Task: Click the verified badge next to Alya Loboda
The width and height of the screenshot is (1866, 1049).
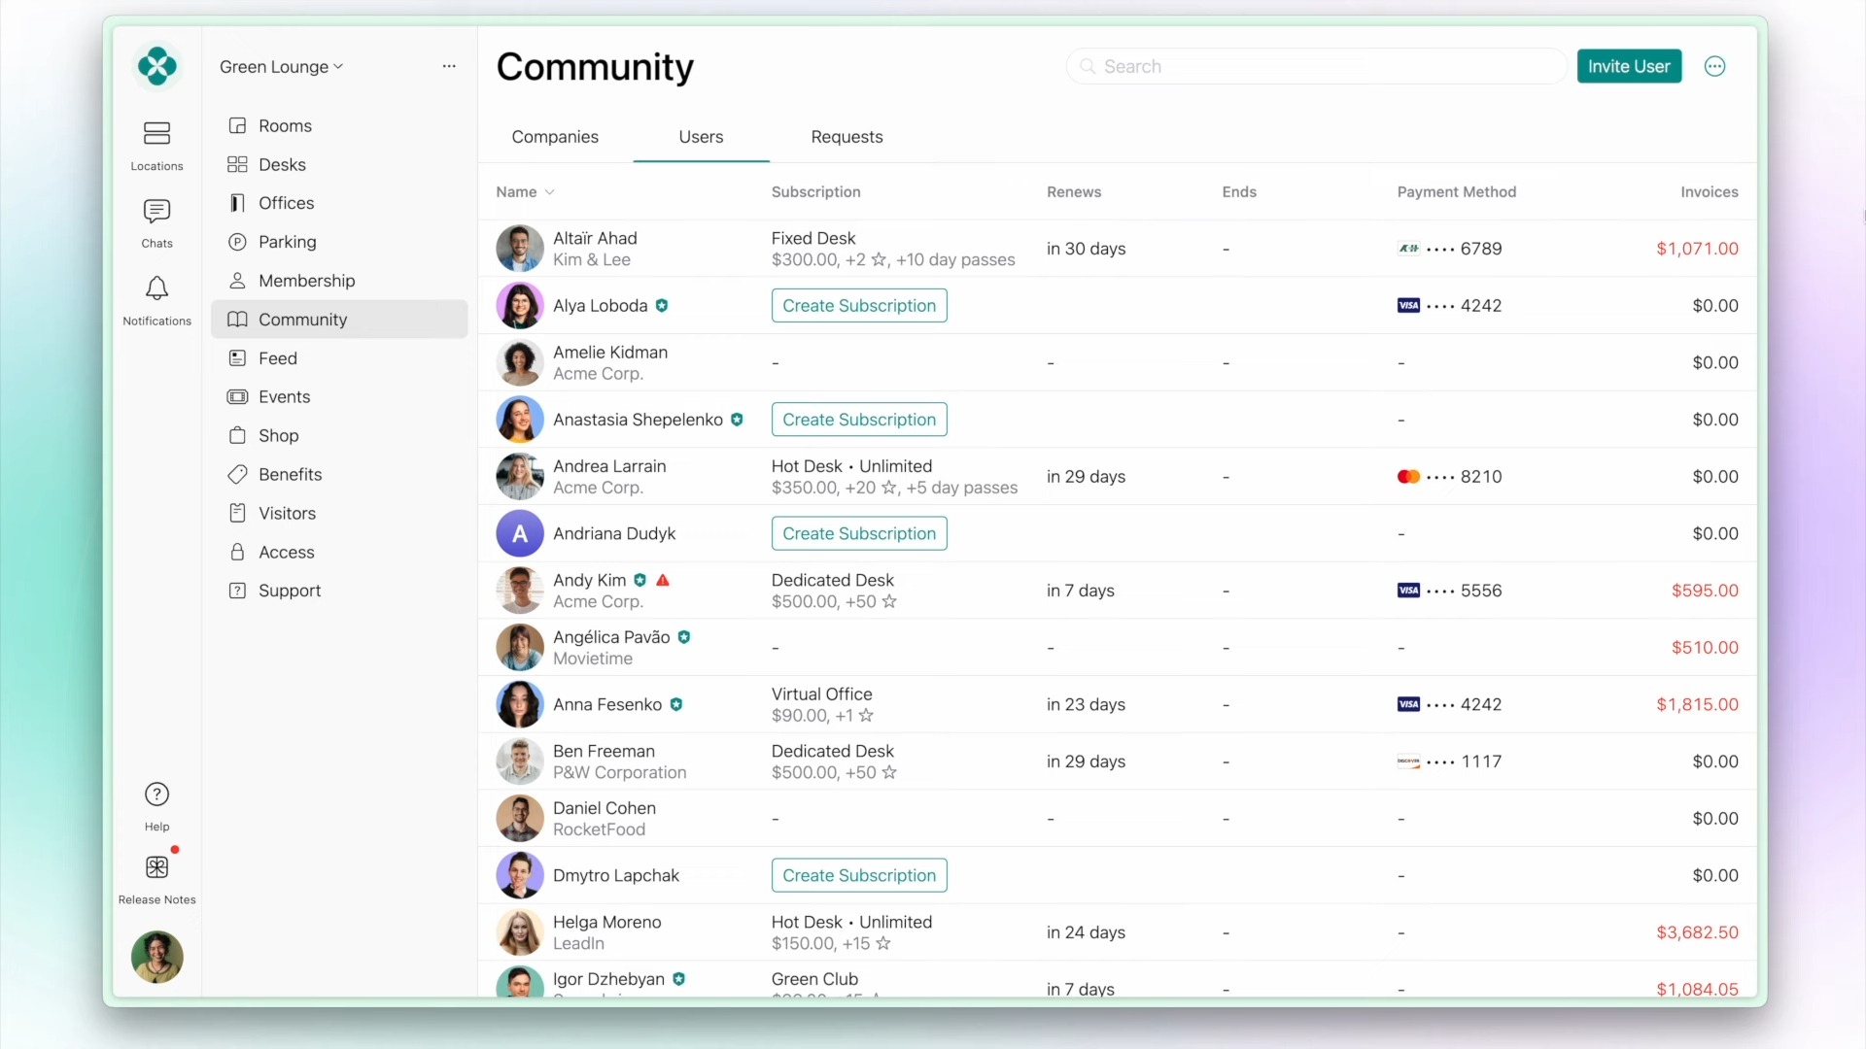Action: click(662, 305)
